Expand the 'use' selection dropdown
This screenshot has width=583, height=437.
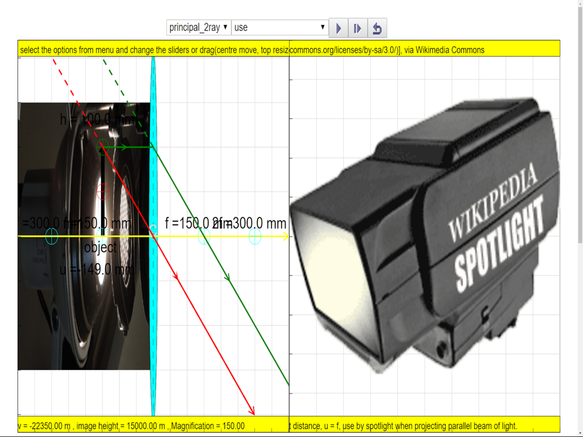279,27
